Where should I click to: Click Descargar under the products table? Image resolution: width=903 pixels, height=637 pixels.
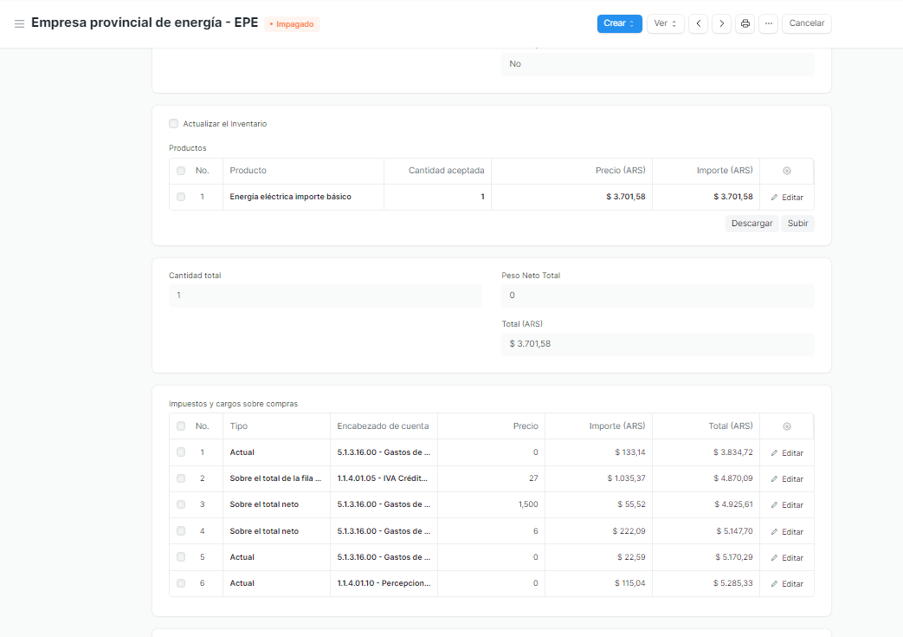[x=751, y=224]
